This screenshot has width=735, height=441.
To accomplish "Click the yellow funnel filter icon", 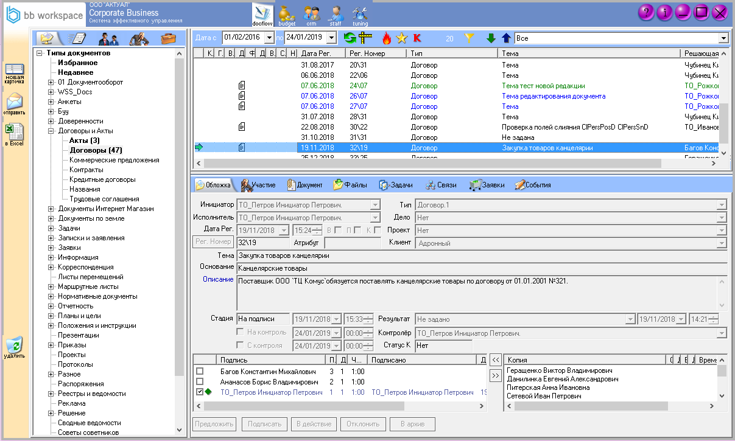I will pos(469,38).
